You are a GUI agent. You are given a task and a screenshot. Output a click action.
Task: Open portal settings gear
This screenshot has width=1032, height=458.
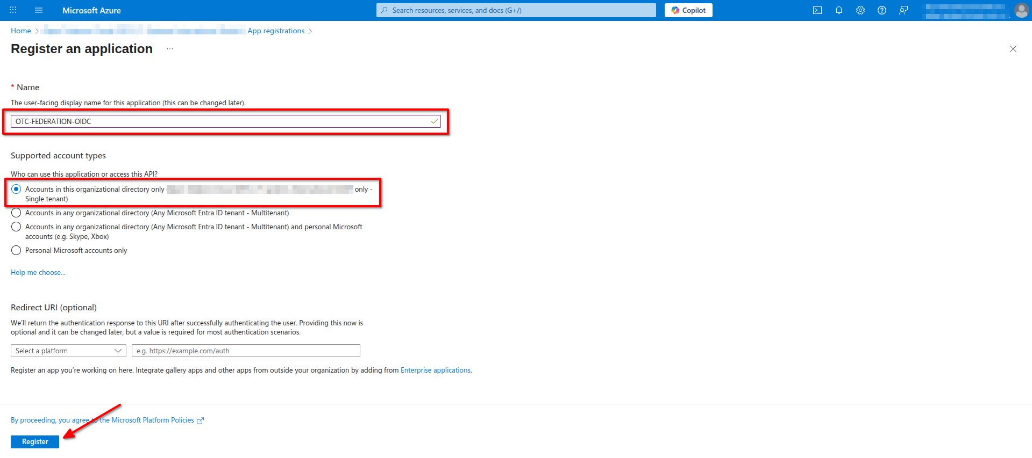(860, 10)
